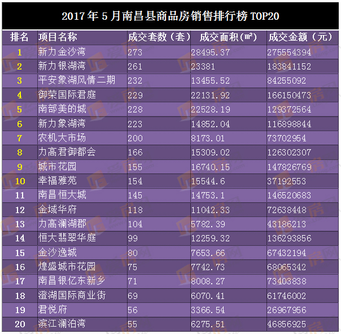
Task: Click the title 2017年5月南昌县商品房销售排行榜 TOP20
Action: pyautogui.click(x=171, y=16)
